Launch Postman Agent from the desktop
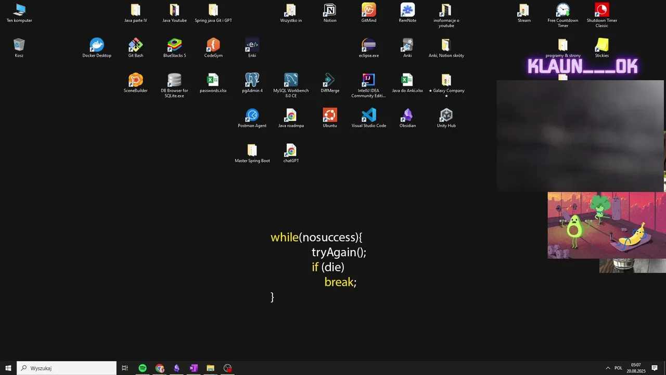666x375 pixels. tap(252, 118)
